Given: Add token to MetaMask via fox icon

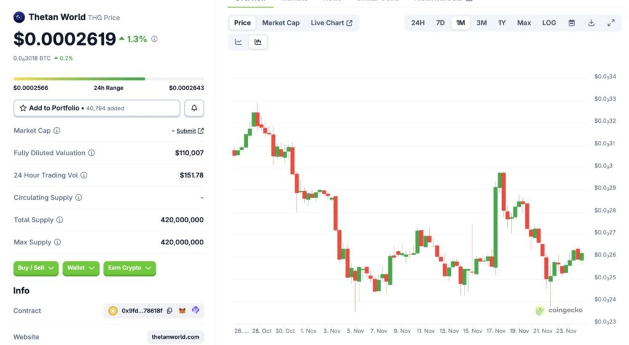Looking at the screenshot, I should pyautogui.click(x=182, y=311).
